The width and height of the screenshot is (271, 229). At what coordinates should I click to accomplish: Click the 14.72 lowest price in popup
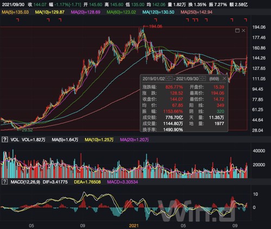(x=218, y=99)
